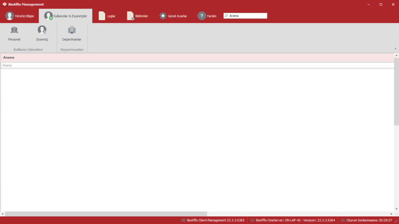
Task: Click the horizontal scrollbar left arrow
Action: [x=3, y=214]
